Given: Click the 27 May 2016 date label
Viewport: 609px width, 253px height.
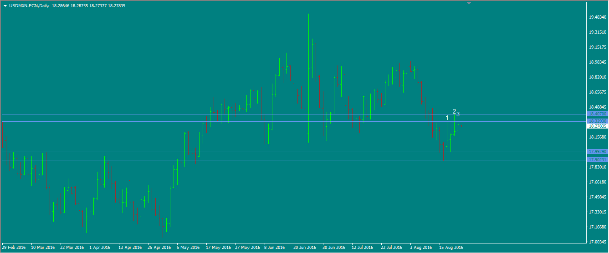Looking at the screenshot, I should (x=247, y=248).
